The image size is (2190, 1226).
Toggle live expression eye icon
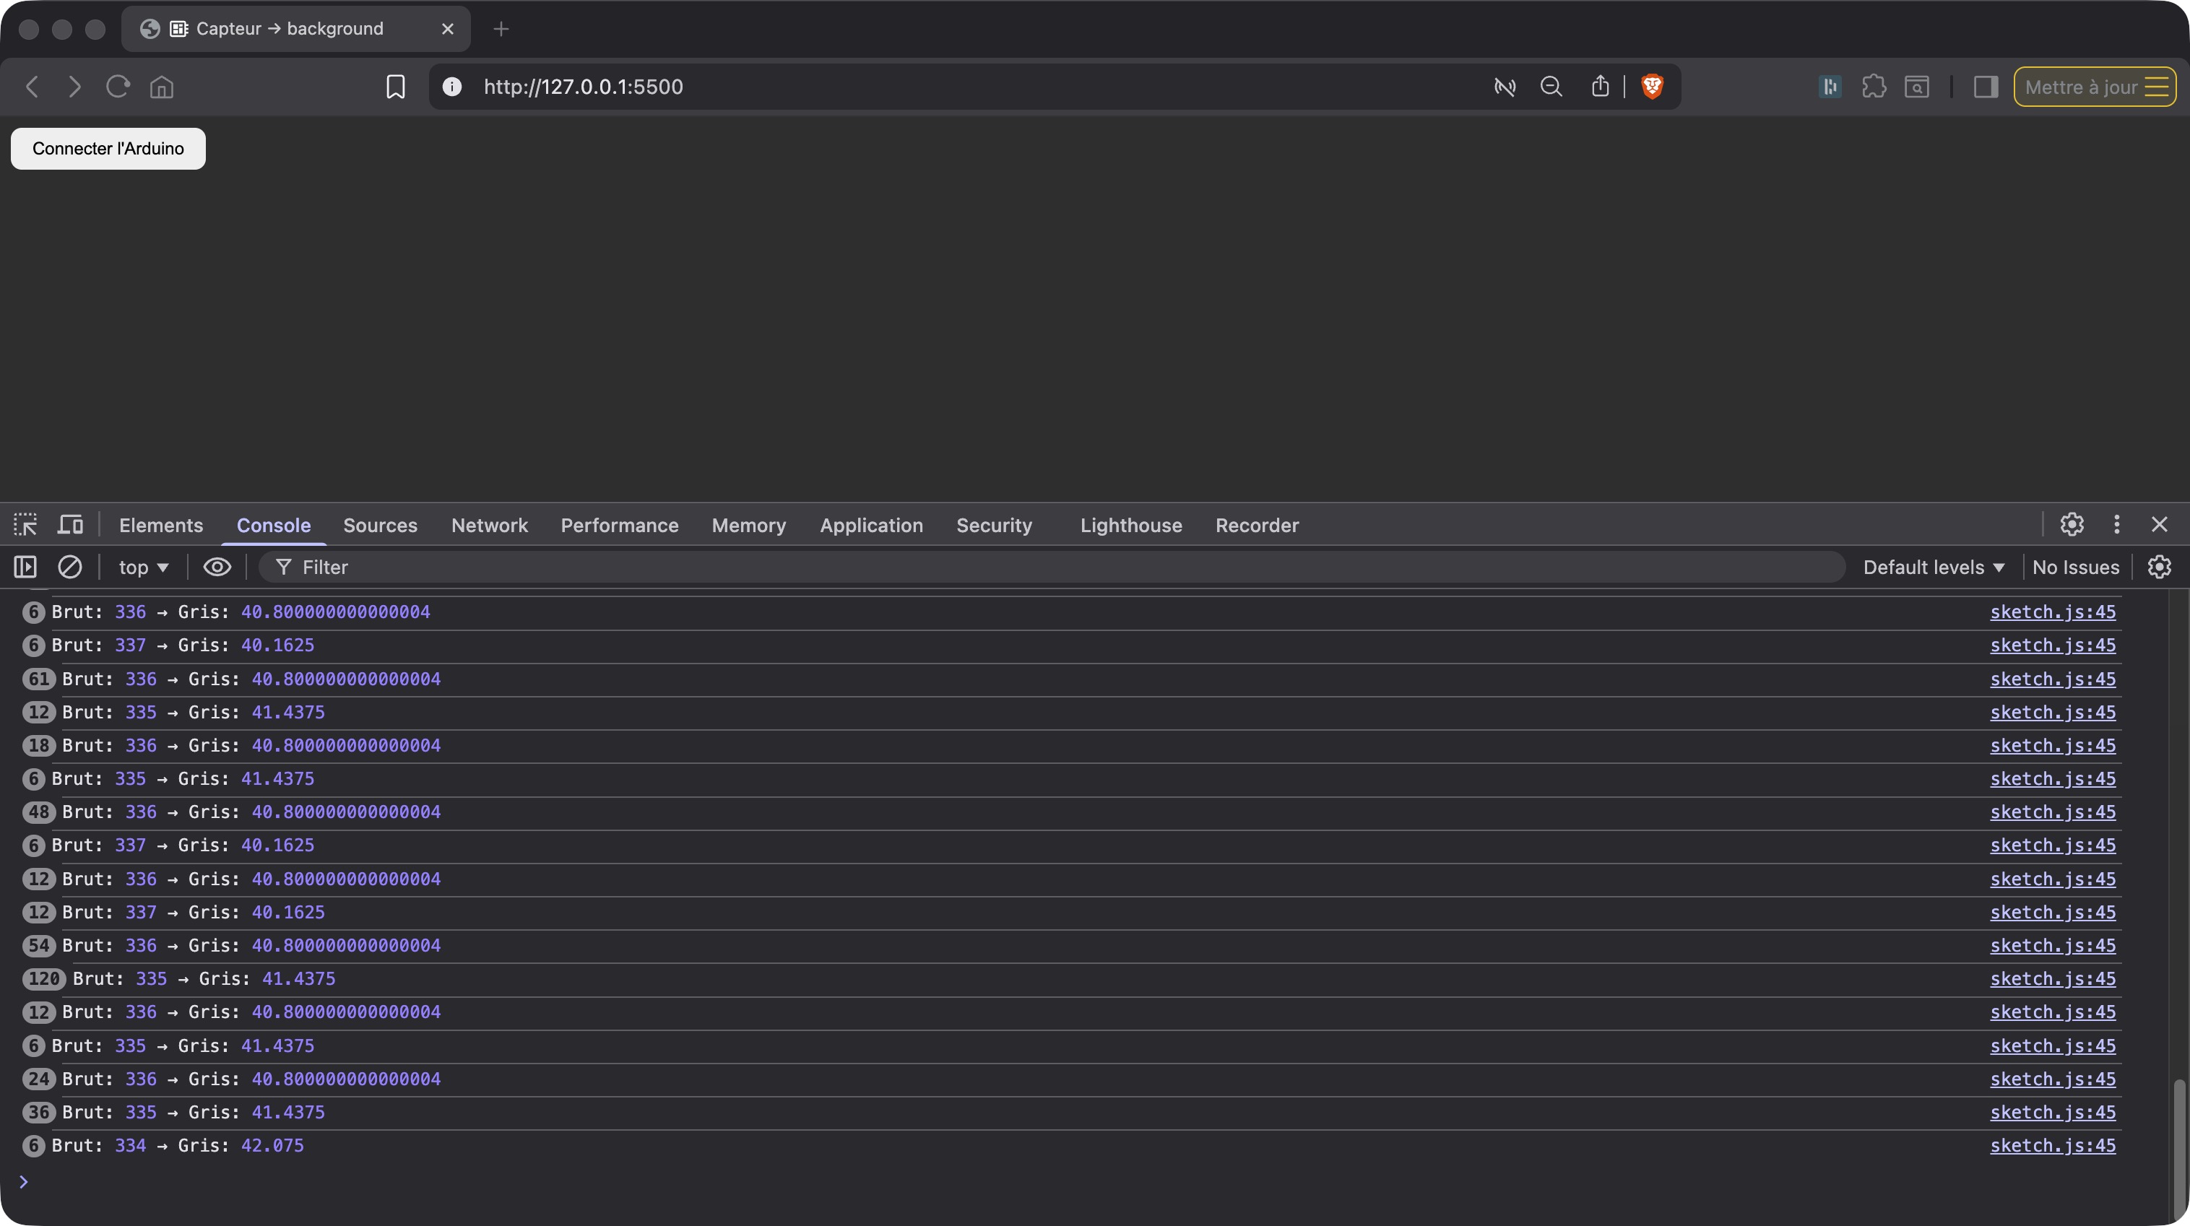point(217,567)
